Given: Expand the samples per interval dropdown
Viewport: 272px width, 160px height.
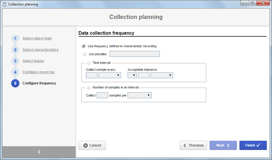Looking at the screenshot, I should point(139,95).
